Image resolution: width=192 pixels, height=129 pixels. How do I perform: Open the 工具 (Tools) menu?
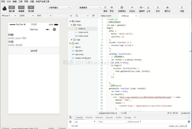20,1
